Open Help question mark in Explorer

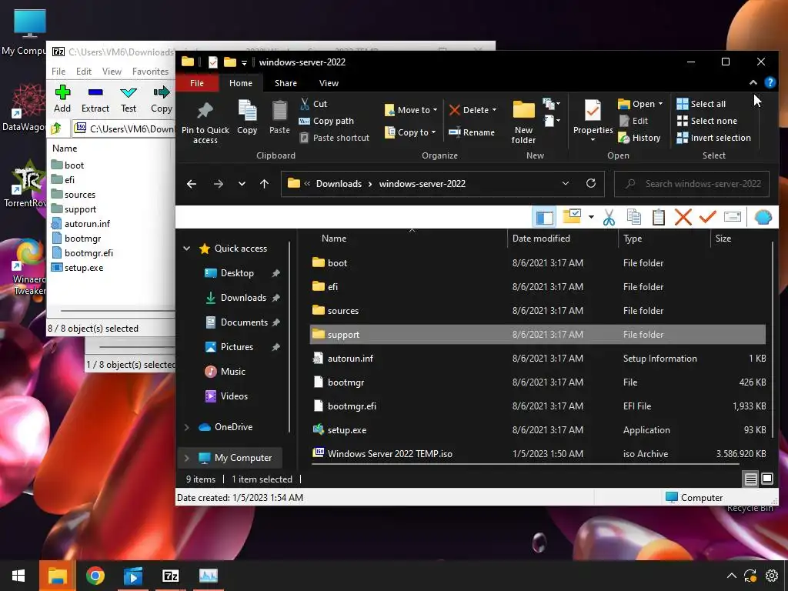[x=770, y=82]
